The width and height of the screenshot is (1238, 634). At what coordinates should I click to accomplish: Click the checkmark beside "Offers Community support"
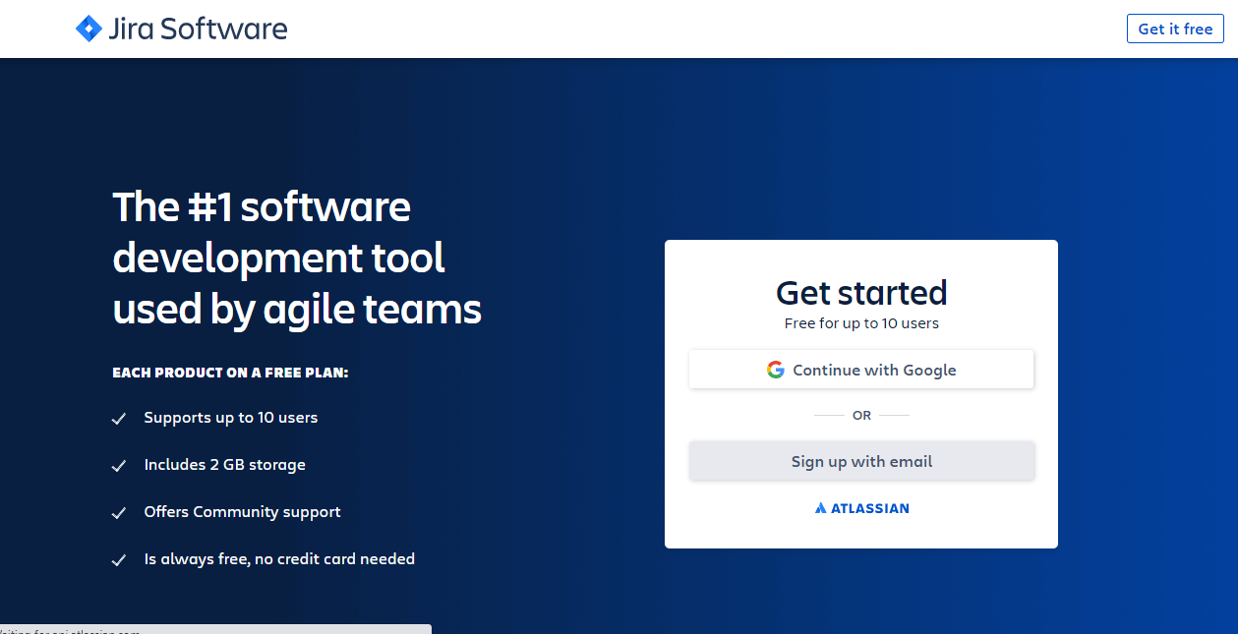pyautogui.click(x=119, y=512)
